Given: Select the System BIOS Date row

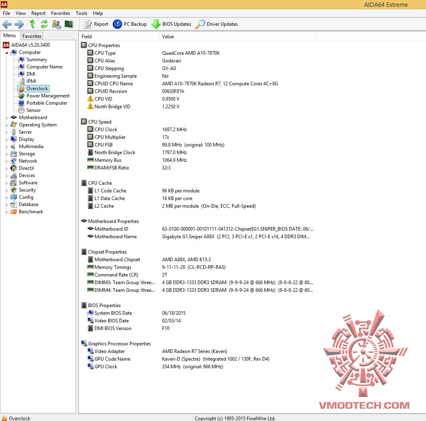Looking at the screenshot, I should click(198, 313).
